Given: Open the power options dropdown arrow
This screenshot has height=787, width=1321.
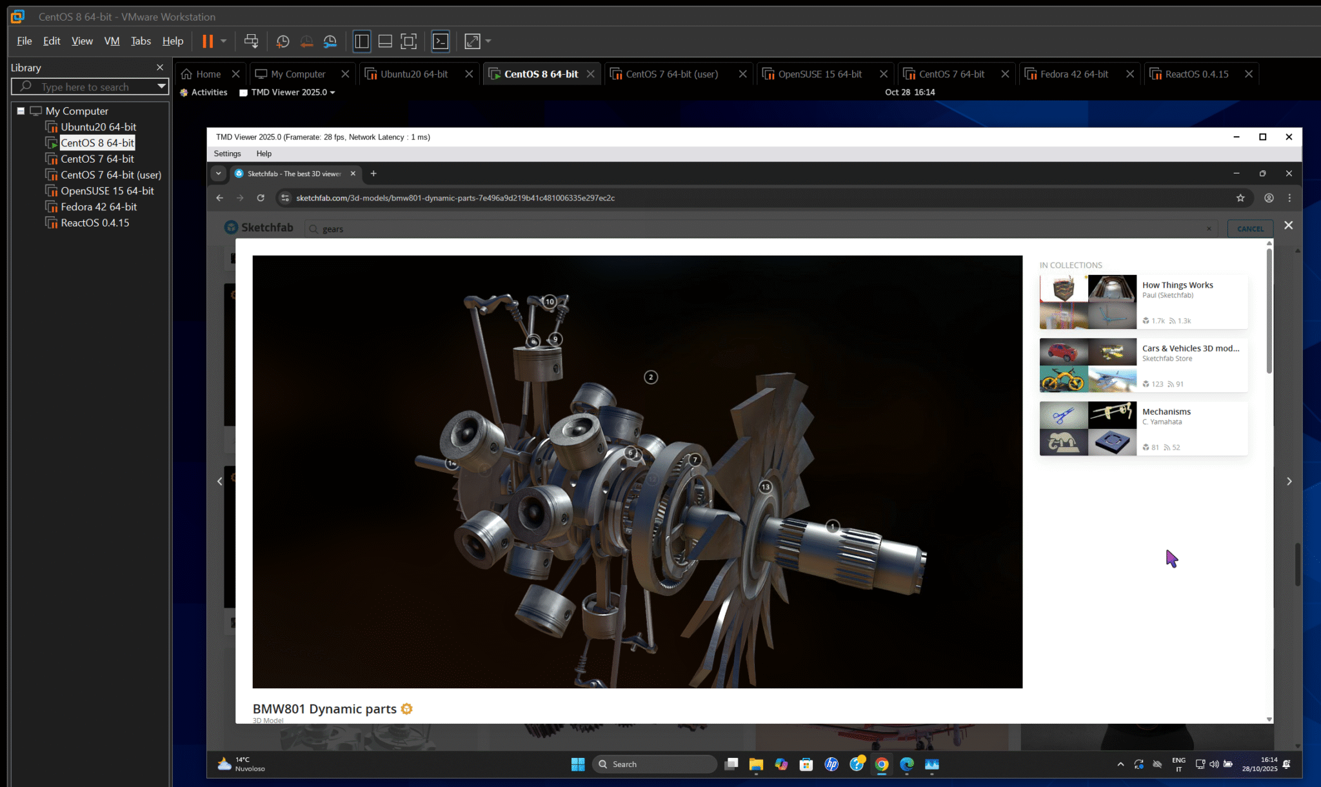Looking at the screenshot, I should [224, 41].
